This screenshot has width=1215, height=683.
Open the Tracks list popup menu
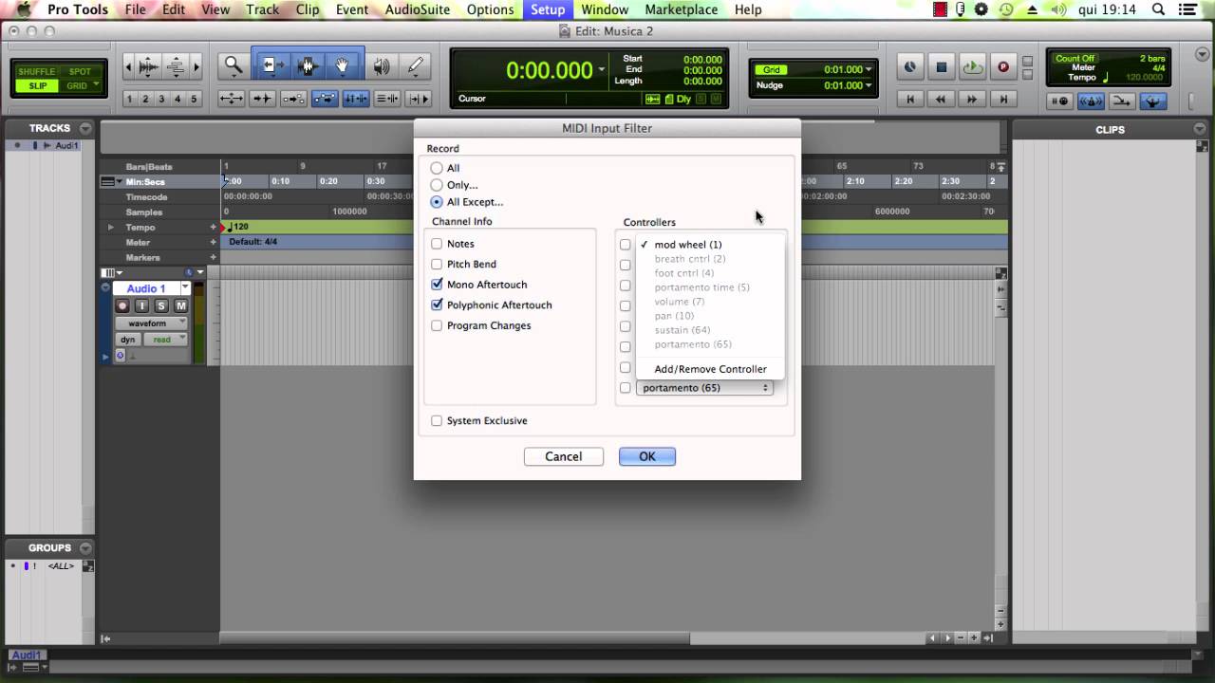pyautogui.click(x=85, y=128)
